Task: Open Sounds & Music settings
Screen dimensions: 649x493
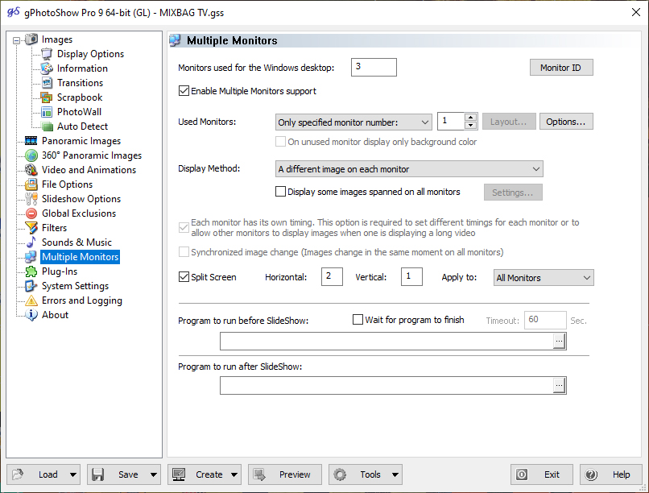Action: (x=76, y=242)
